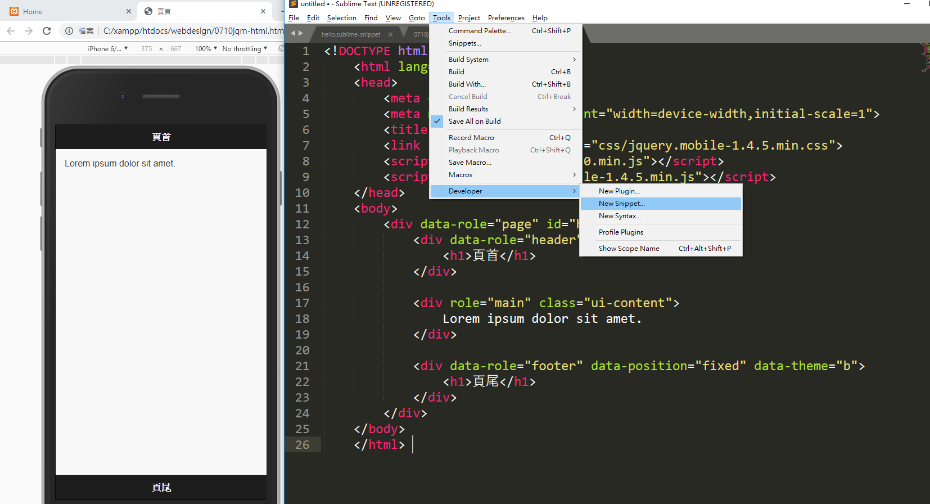Select New Snippet... from Developer submenu
This screenshot has width=930, height=504.
(x=621, y=204)
